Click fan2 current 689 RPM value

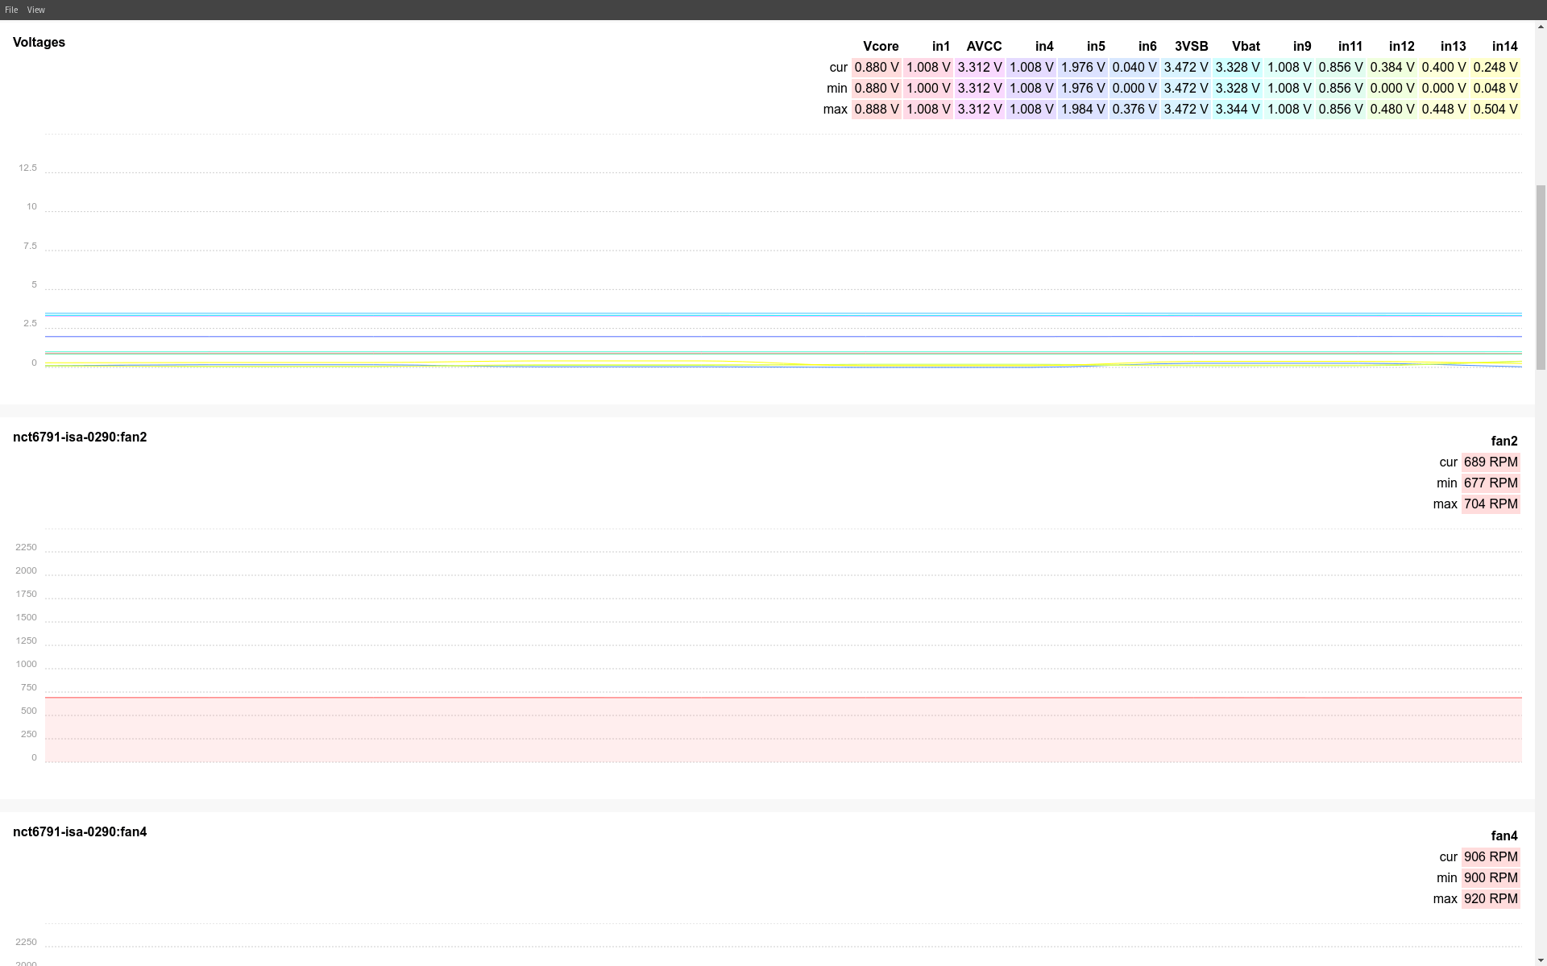coord(1491,462)
